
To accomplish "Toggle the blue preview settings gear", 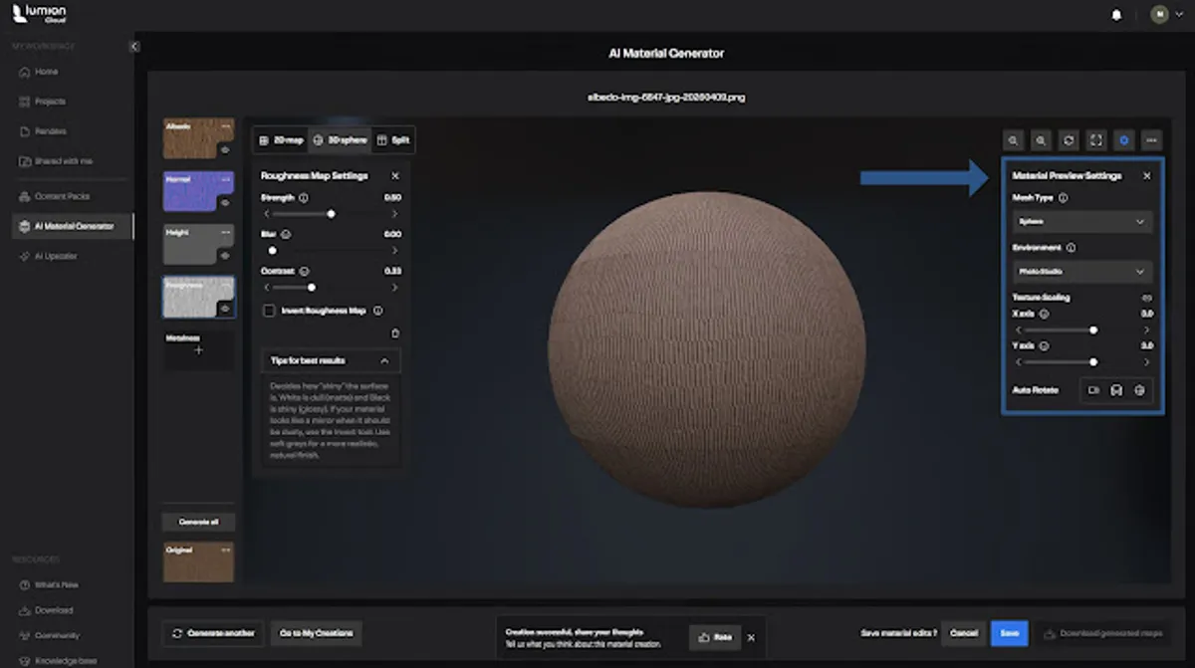I will [x=1123, y=140].
